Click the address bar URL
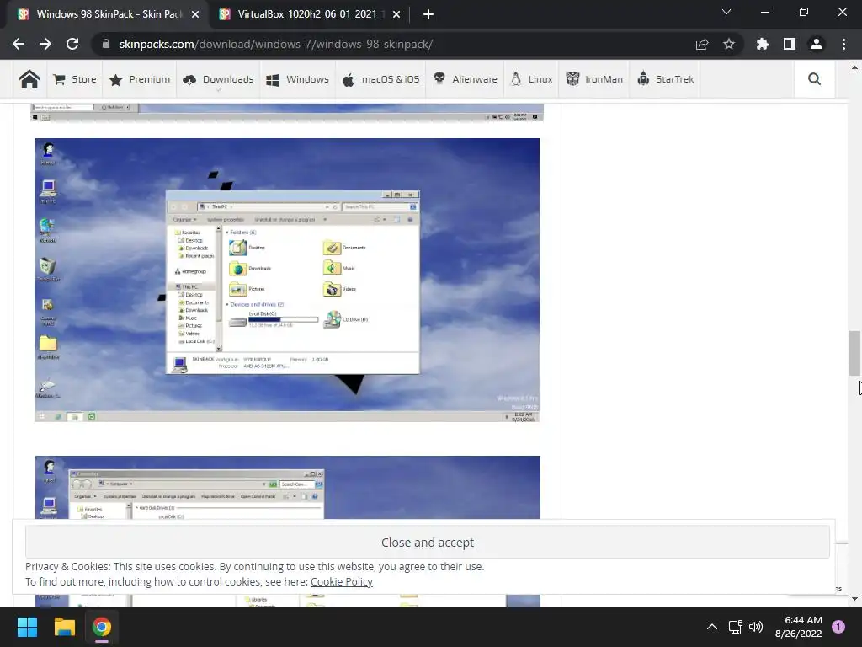Screen dimensions: 862x647 click(x=276, y=44)
